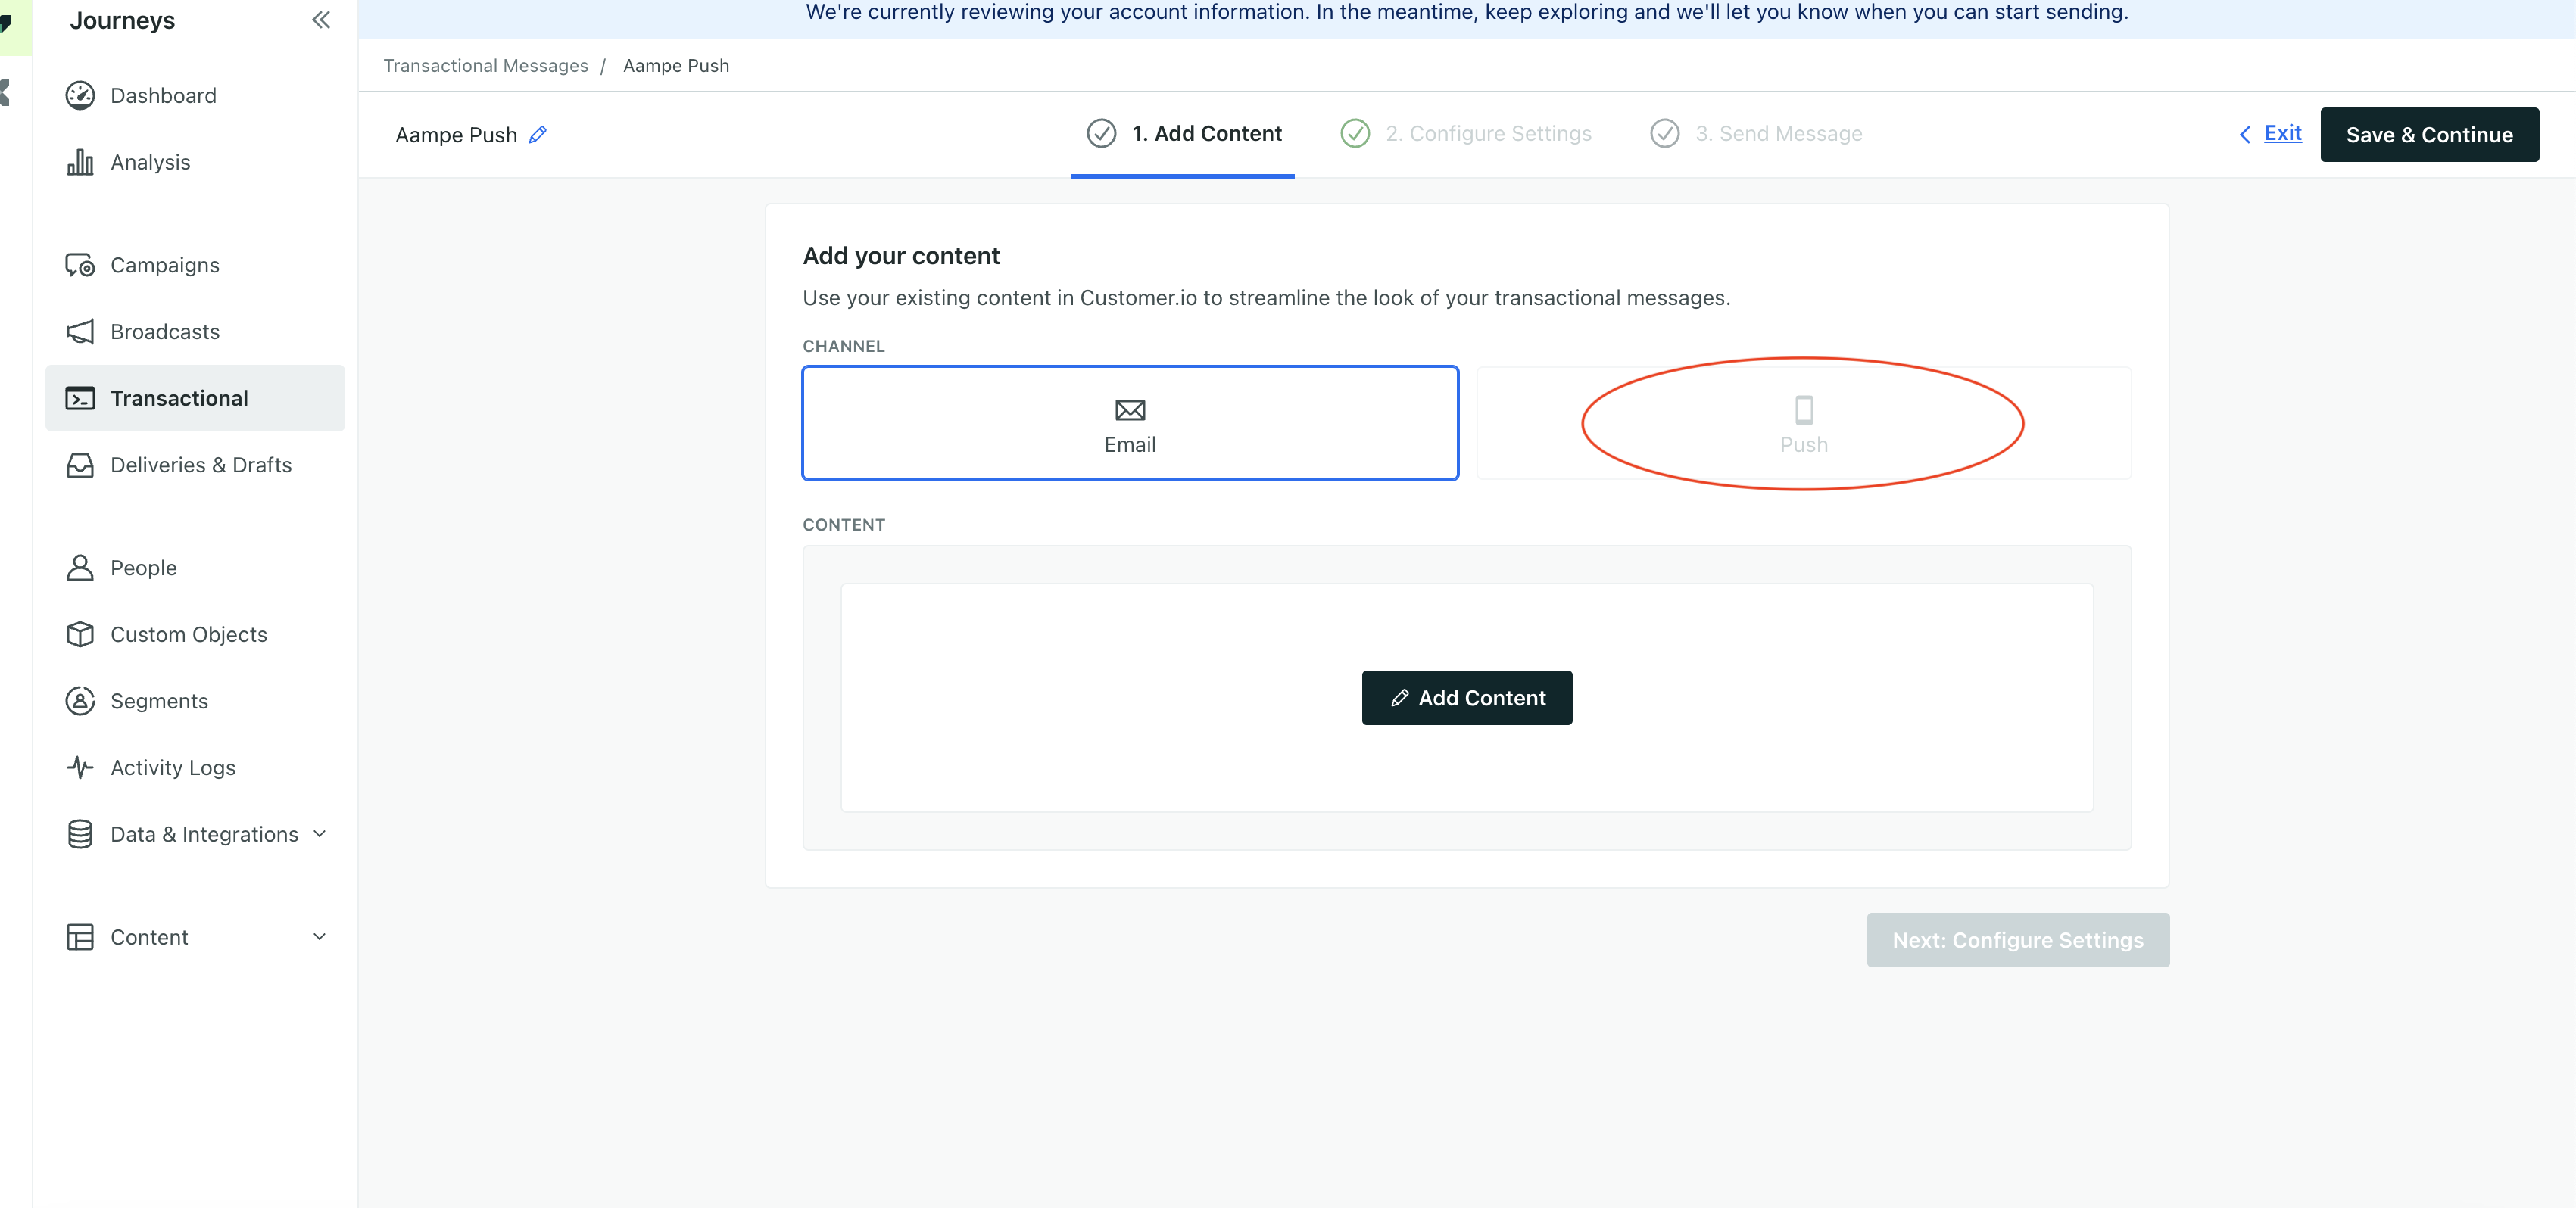Screen dimensions: 2576x1208
Task: Open Deliveries & Drafts
Action: click(x=200, y=465)
